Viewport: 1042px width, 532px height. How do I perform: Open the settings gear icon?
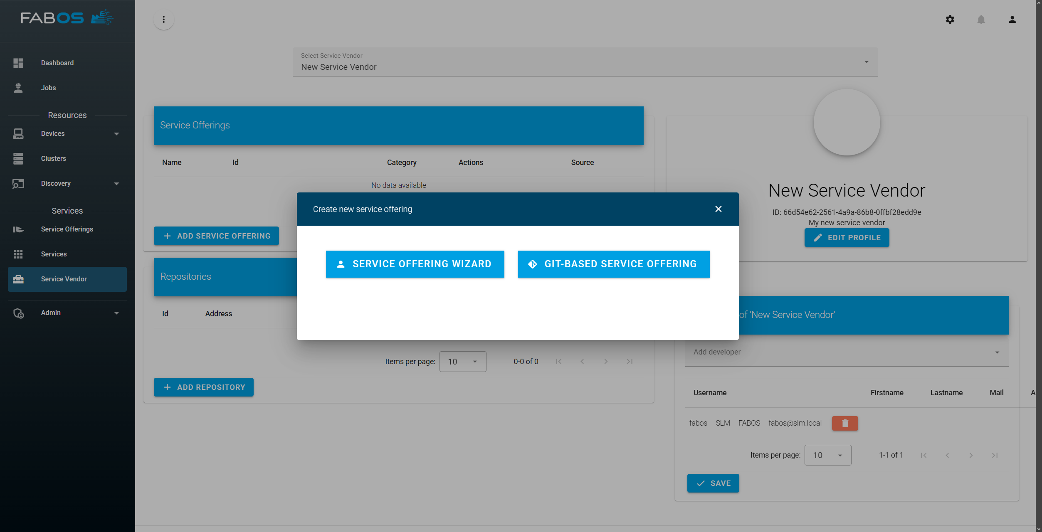pos(950,20)
